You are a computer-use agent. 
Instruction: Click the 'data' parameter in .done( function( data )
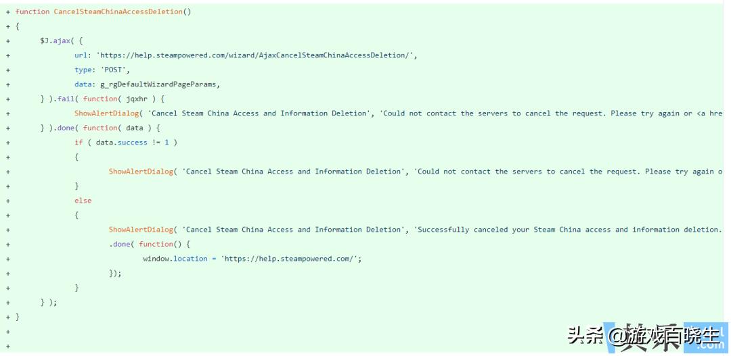coord(135,128)
